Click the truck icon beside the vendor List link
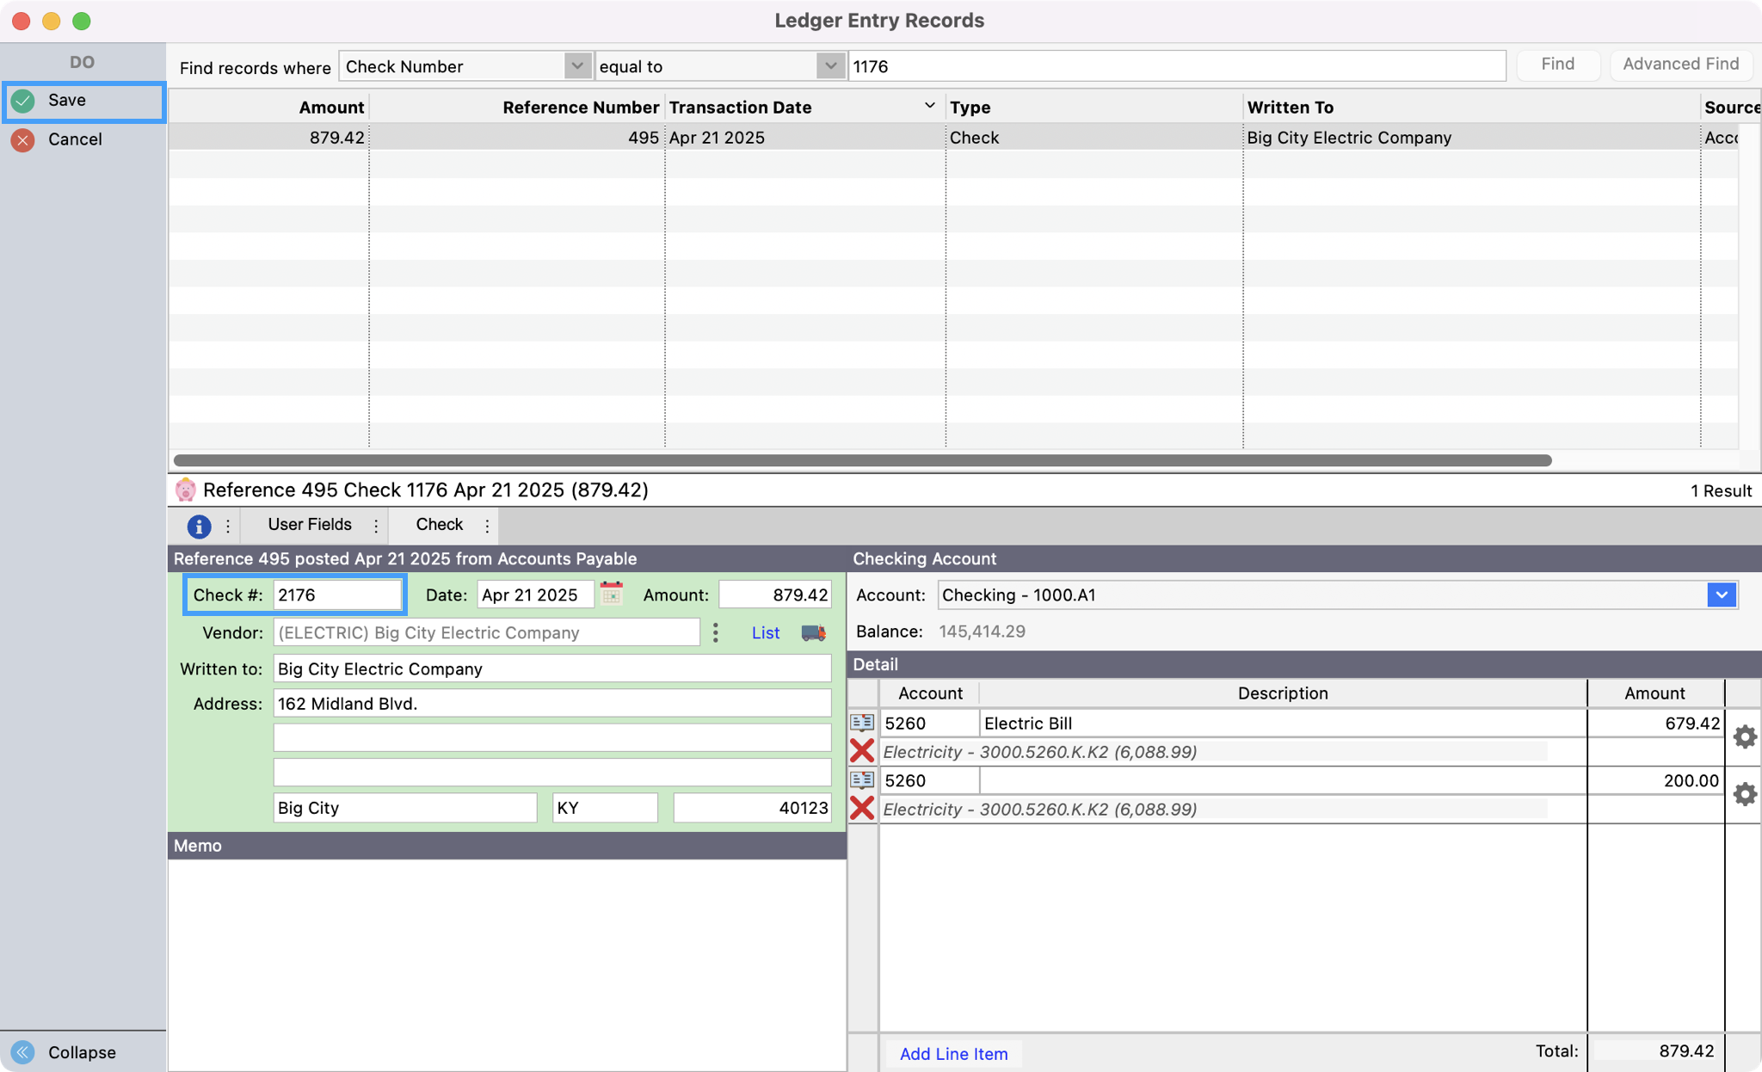Screen dimensions: 1762x1072 tap(812, 632)
